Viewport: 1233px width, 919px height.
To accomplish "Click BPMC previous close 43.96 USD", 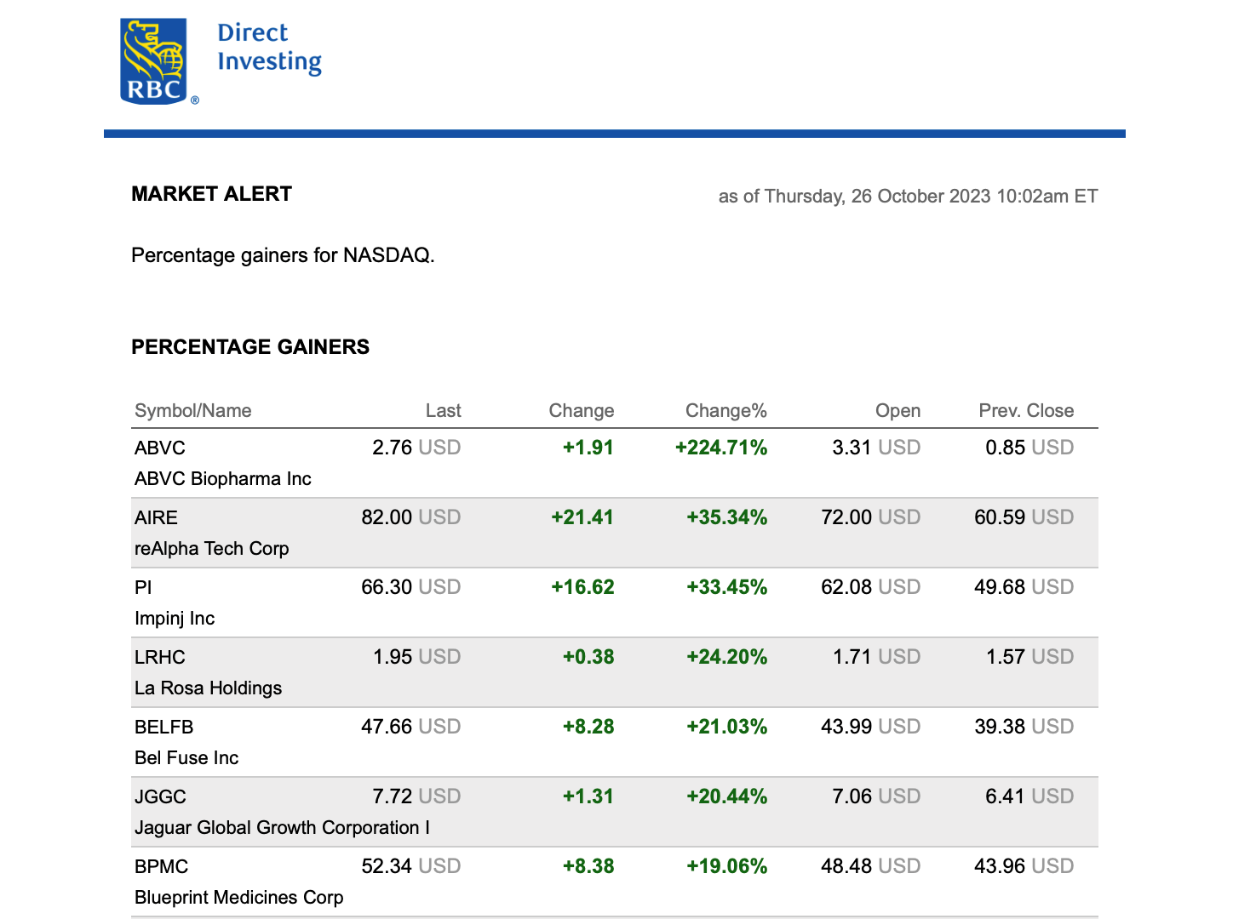I will (x=1024, y=866).
